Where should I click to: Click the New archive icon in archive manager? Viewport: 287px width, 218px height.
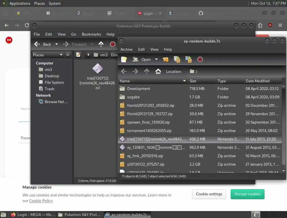pyautogui.click(x=124, y=59)
